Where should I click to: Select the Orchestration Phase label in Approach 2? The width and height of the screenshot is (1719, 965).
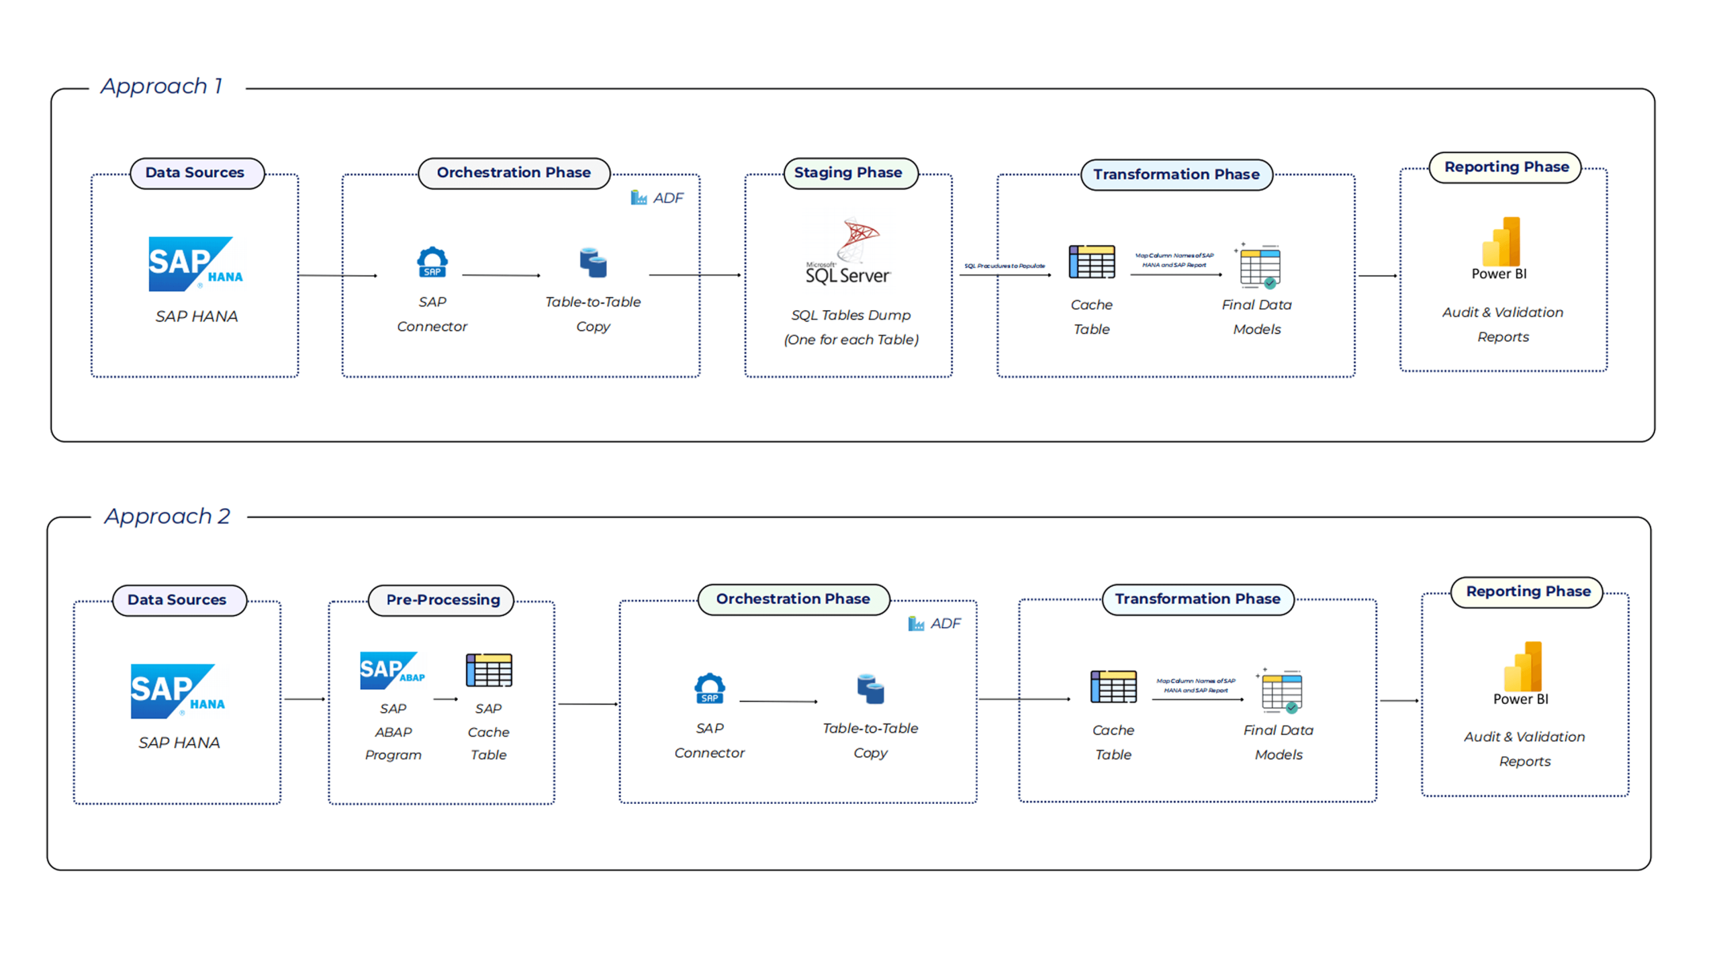[794, 599]
